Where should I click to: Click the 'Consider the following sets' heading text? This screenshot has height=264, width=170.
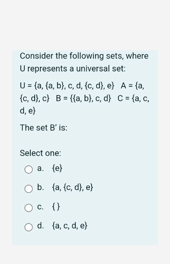84,56
